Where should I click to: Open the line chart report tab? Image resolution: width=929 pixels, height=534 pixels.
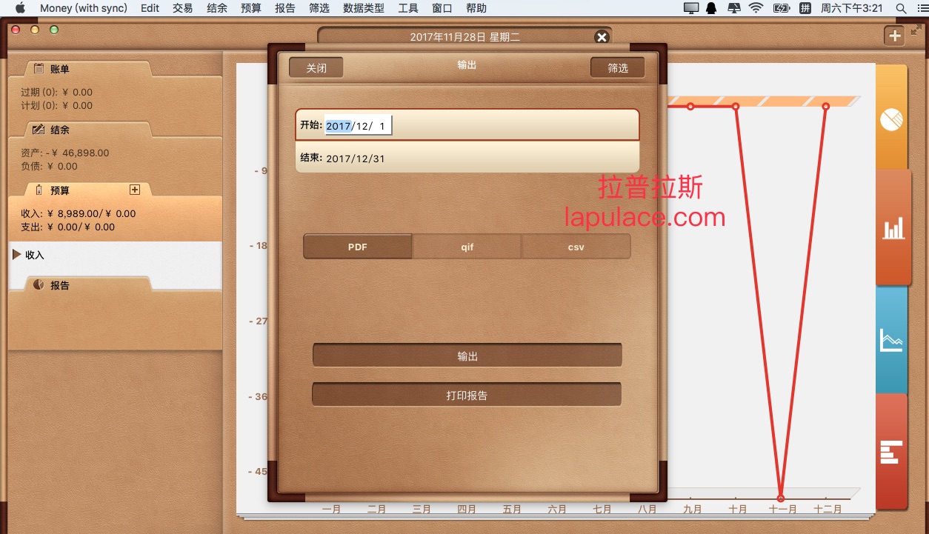click(891, 340)
